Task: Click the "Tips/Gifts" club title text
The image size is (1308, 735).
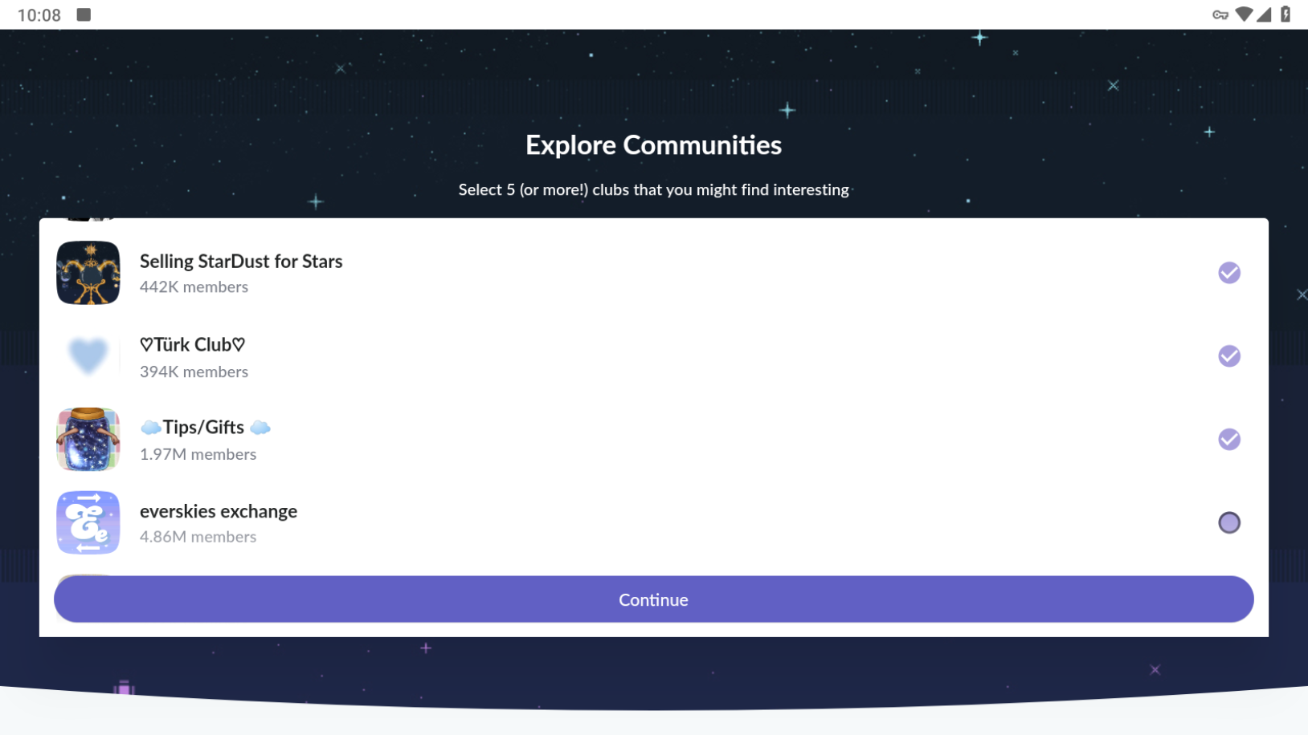Action: pos(204,428)
